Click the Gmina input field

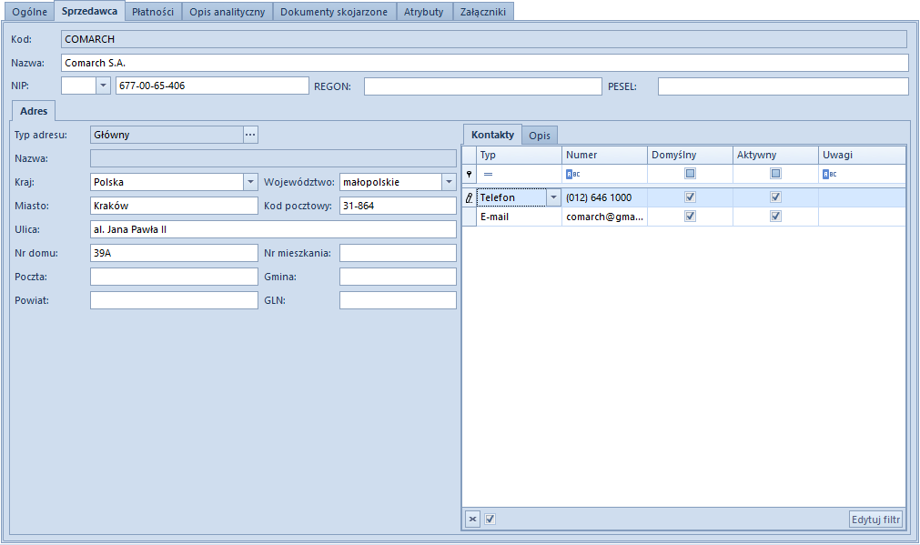coord(398,277)
